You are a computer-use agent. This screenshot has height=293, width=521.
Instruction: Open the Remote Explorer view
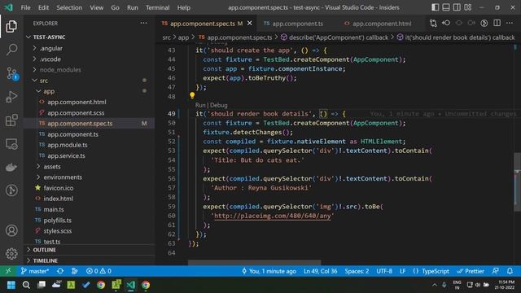pyautogui.click(x=11, y=144)
